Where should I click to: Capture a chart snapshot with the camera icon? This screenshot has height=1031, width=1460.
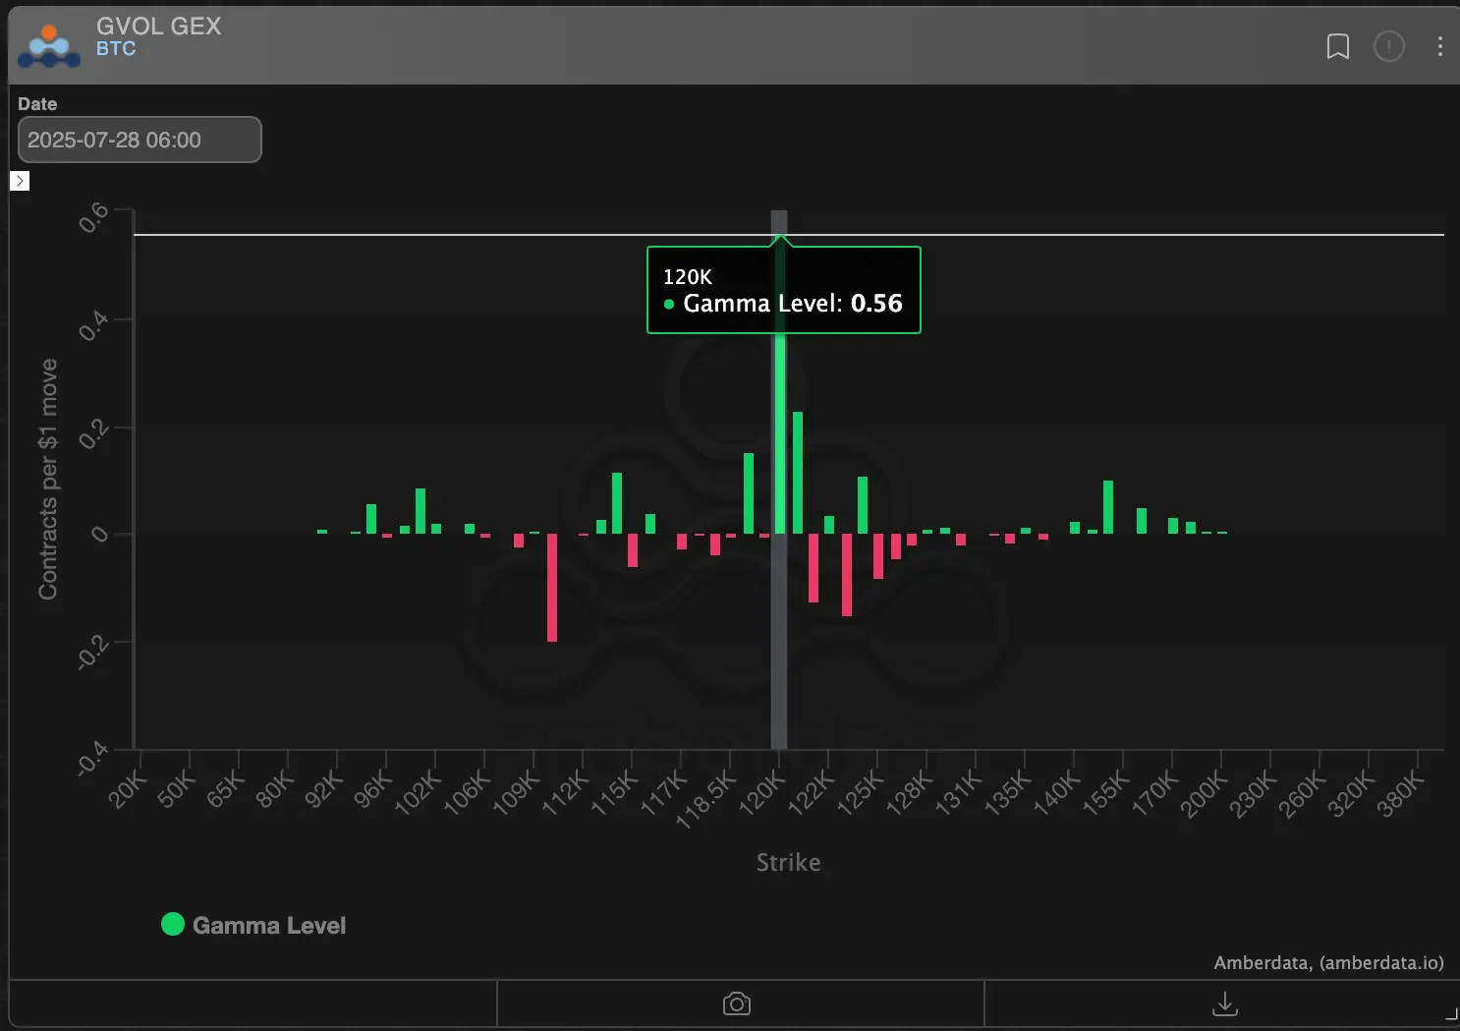(x=736, y=1003)
